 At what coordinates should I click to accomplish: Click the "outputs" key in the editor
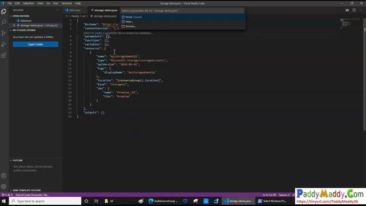[x=90, y=112]
